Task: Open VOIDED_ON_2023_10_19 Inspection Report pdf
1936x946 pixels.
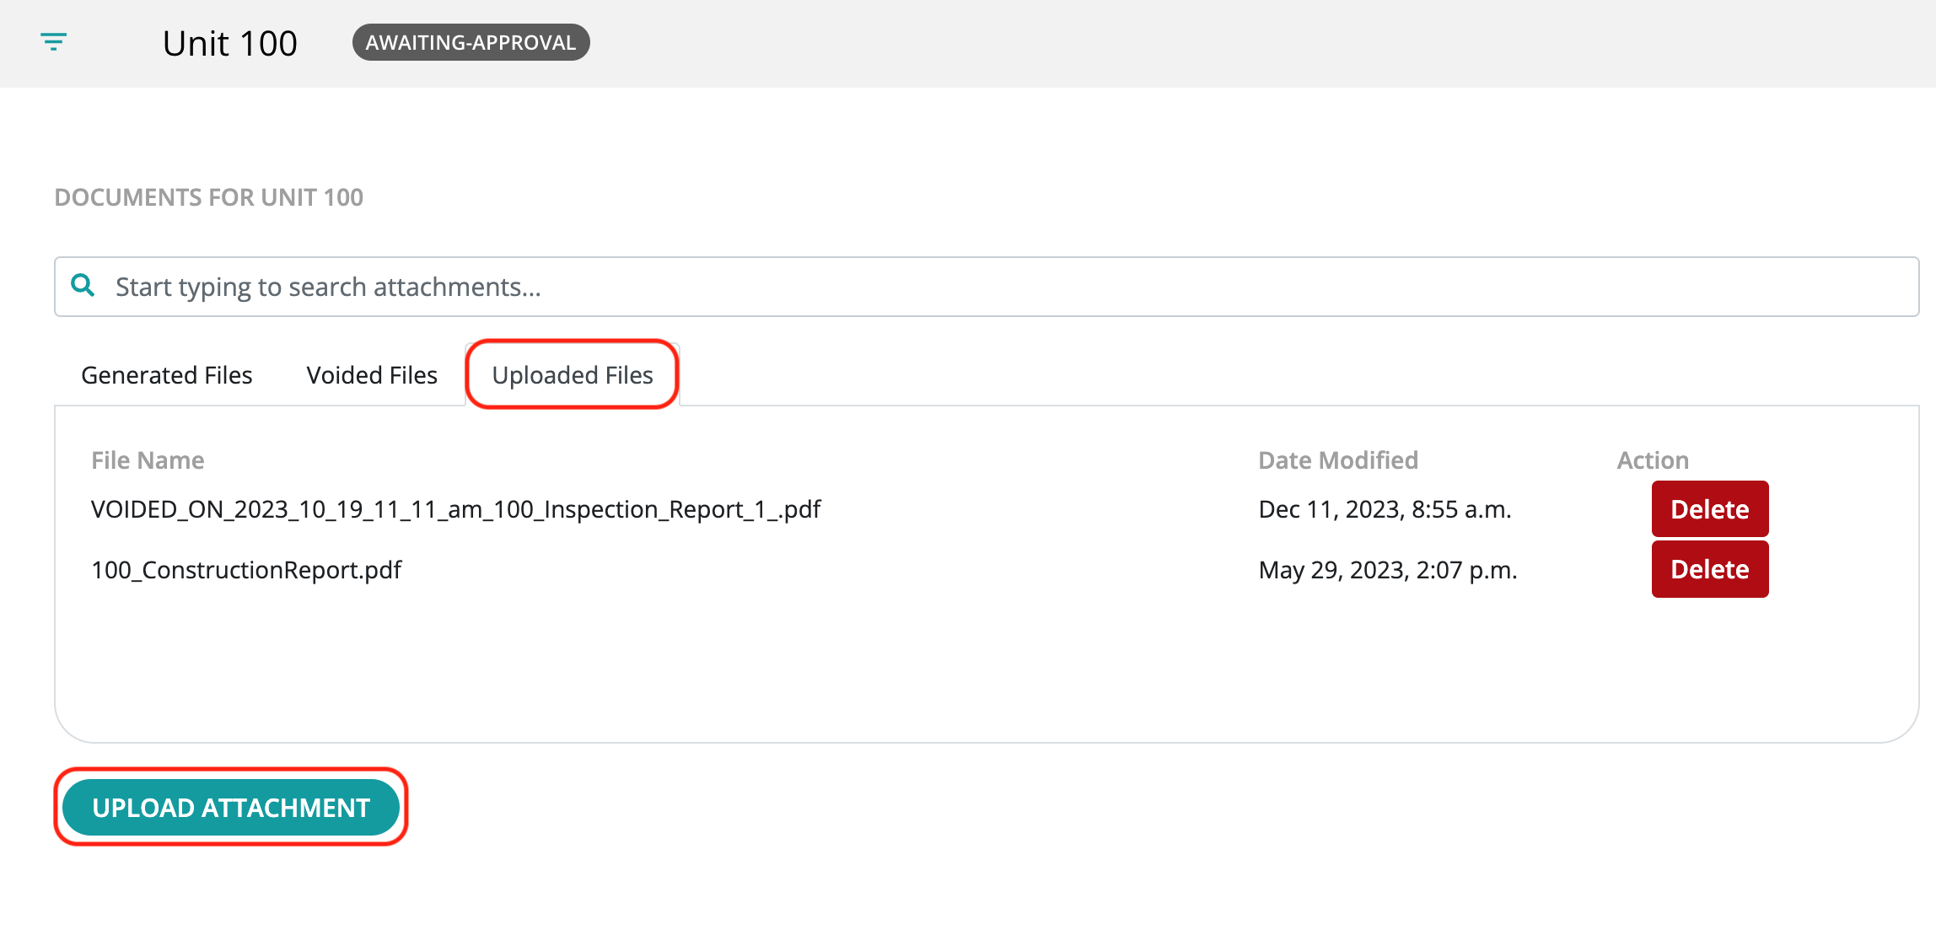Action: click(455, 509)
